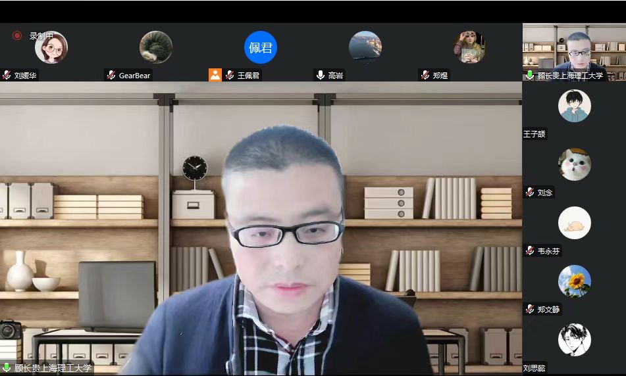This screenshot has width=626, height=376.
Task: Click the muted mic icon beside GearBear
Action: 111,76
